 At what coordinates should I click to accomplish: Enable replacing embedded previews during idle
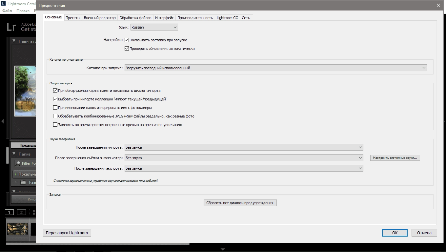pyautogui.click(x=55, y=125)
